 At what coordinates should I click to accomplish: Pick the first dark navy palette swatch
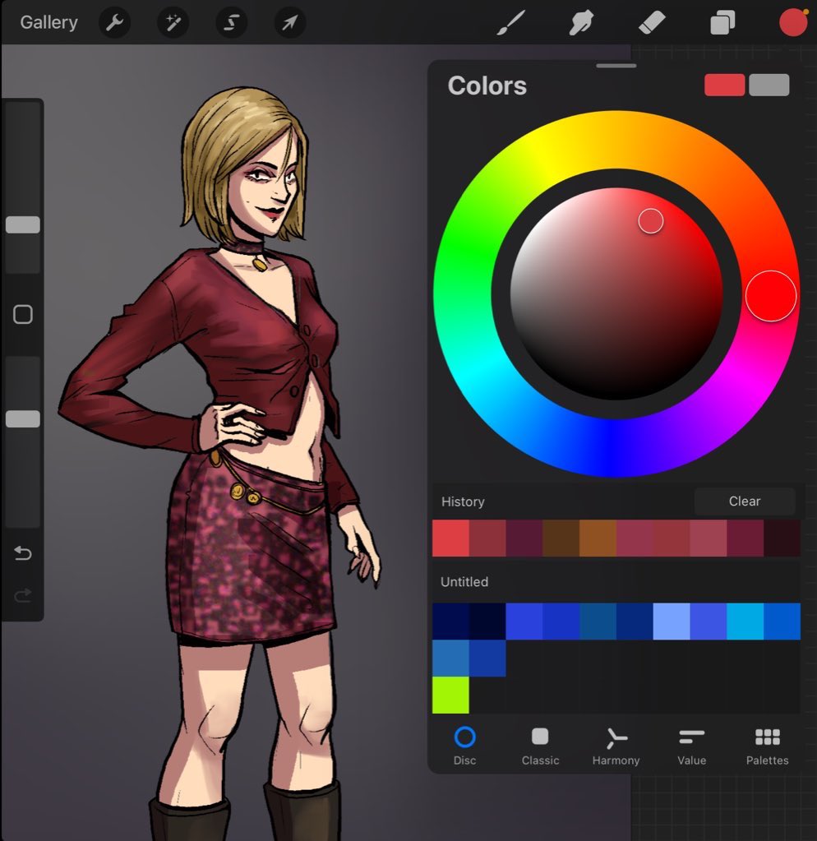point(451,622)
